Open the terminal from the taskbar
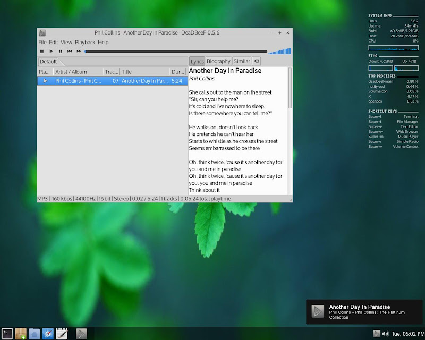Viewport: 425px width, 340px height. tap(7, 333)
